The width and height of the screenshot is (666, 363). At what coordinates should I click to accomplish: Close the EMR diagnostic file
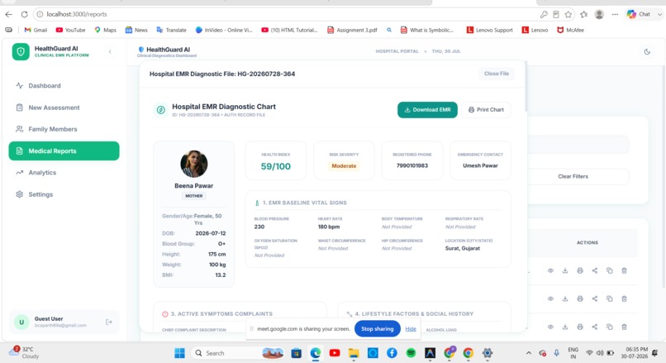point(496,74)
